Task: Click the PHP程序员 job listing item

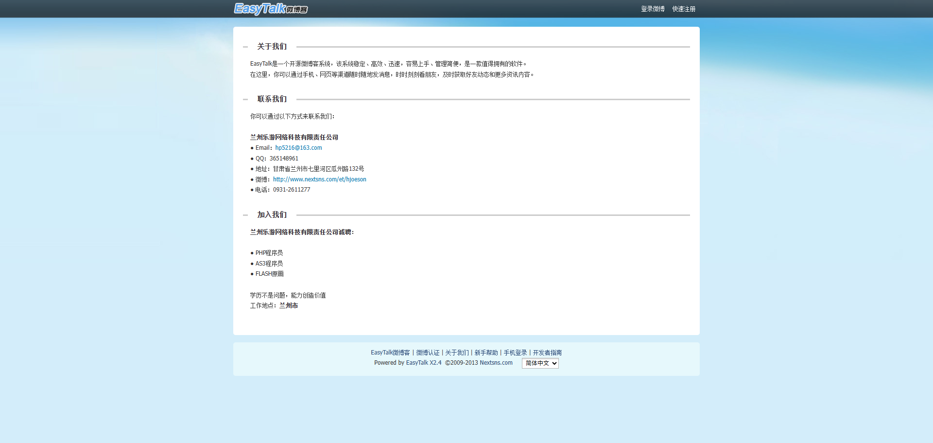Action: pyautogui.click(x=269, y=253)
